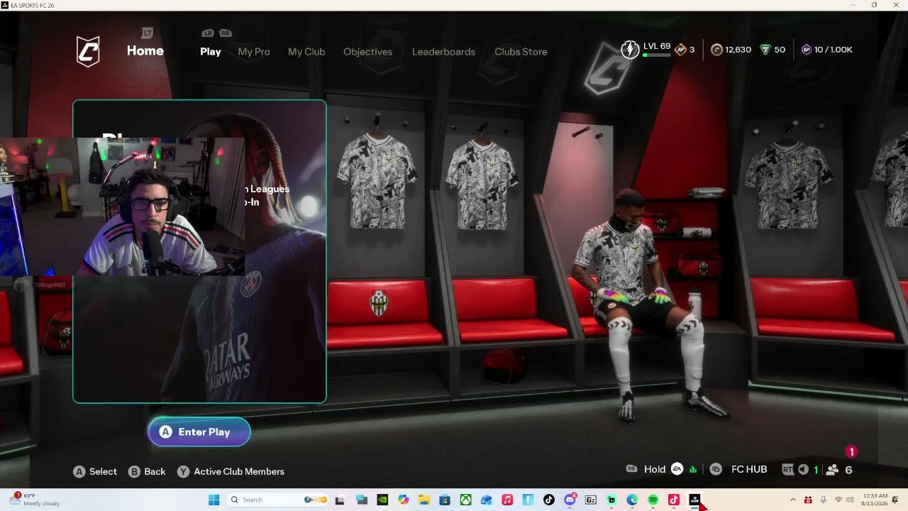Open Microsoft Edge from taskbar
Viewport: 908px width, 511px height.
tap(632, 500)
